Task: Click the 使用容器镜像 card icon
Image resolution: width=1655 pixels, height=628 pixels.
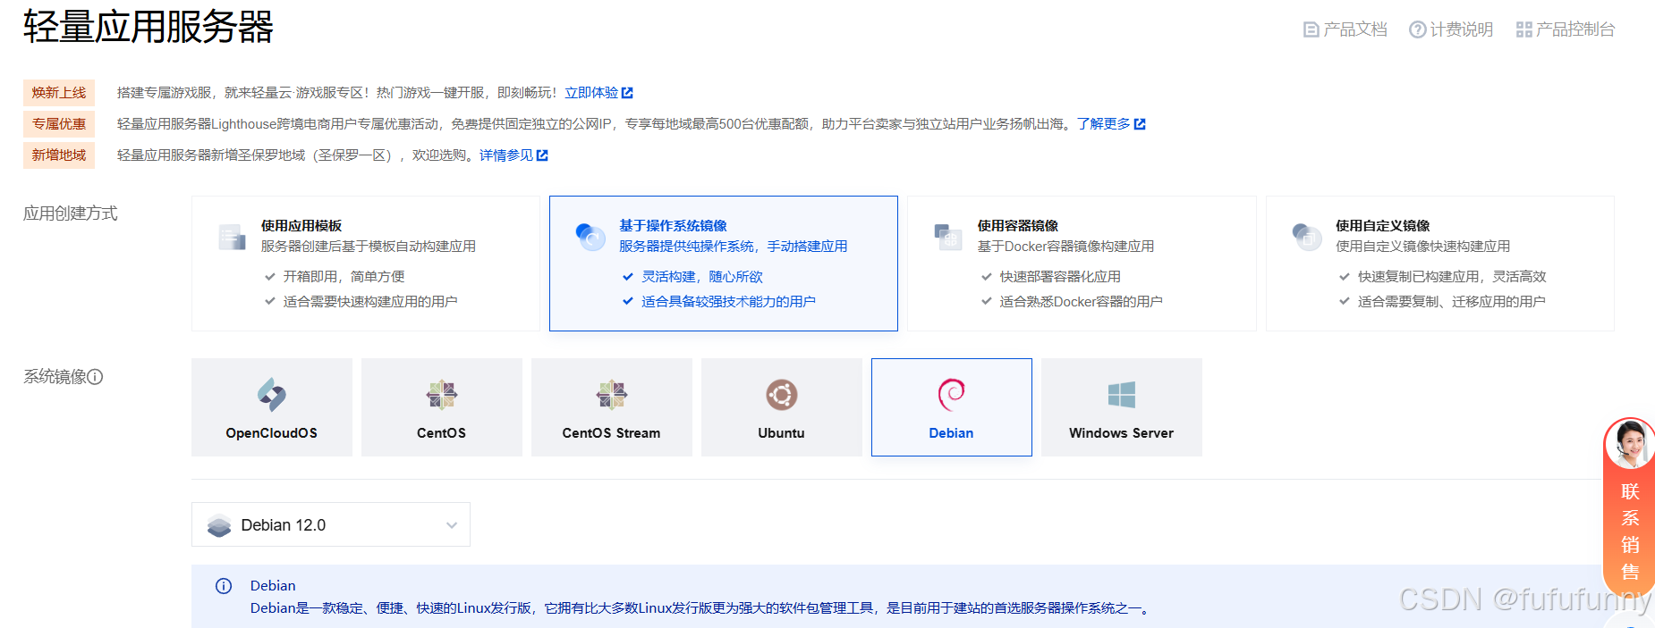Action: coord(948,237)
